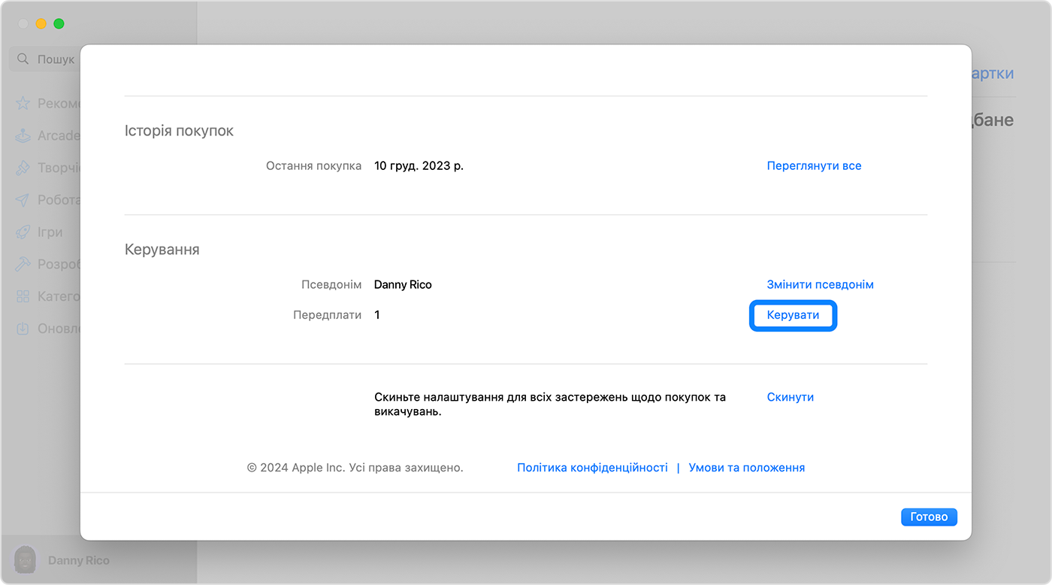Open Умови та положення link
Screen dimensions: 1052x585
pyautogui.click(x=746, y=468)
